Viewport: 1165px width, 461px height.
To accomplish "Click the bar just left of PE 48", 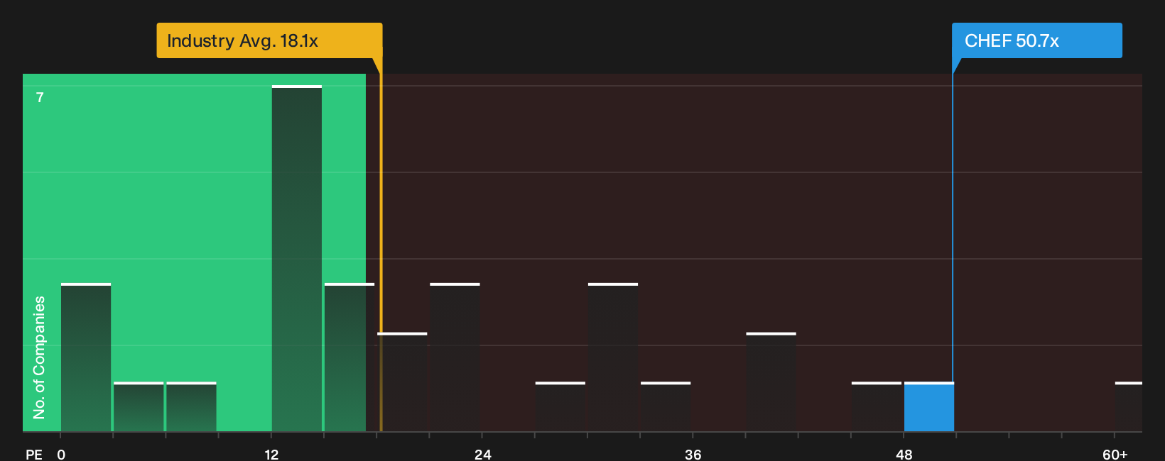I will [877, 407].
